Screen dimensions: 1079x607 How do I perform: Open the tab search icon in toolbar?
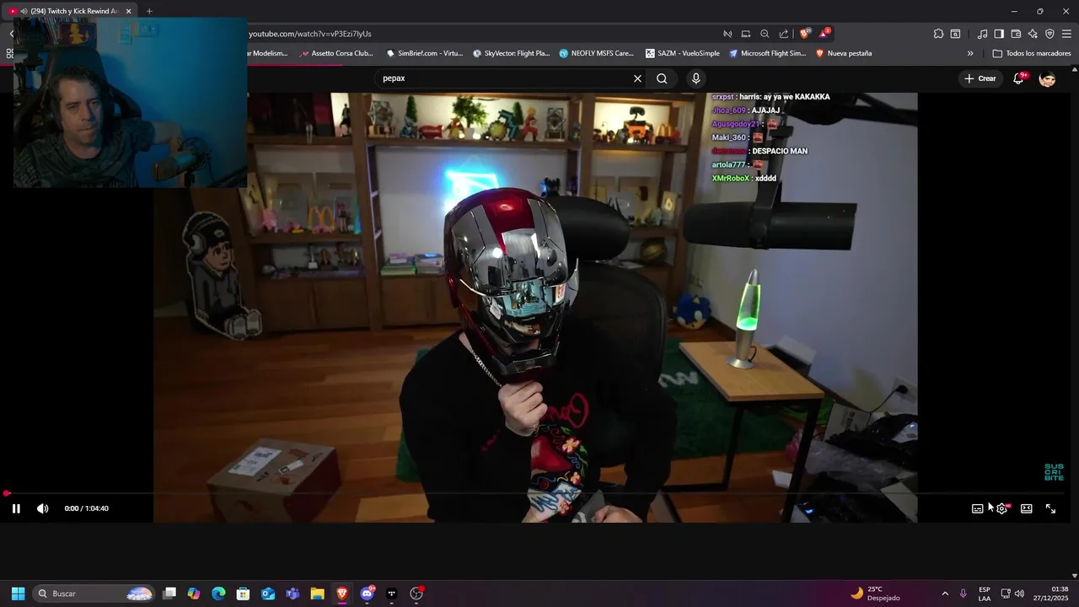click(x=955, y=34)
